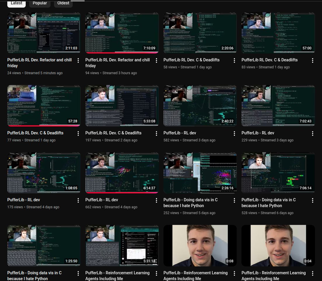The image size is (322, 281).
Task: Open action menu for the 229 views video
Action: pos(313,133)
